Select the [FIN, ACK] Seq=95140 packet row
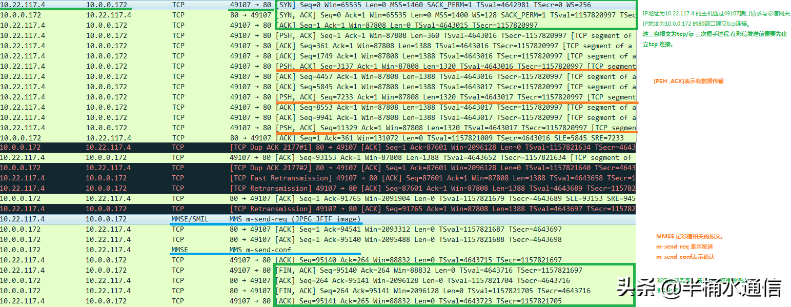The image size is (791, 307). (318, 271)
